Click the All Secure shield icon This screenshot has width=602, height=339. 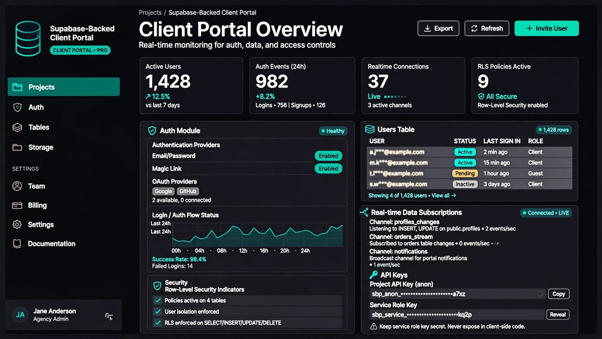coord(481,96)
